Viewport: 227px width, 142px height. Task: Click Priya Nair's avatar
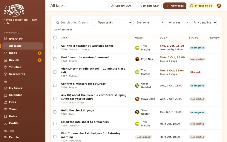(x=137, y=59)
